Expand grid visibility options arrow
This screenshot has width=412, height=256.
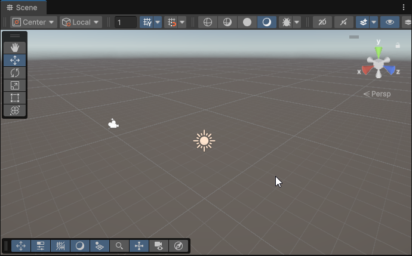pos(158,22)
